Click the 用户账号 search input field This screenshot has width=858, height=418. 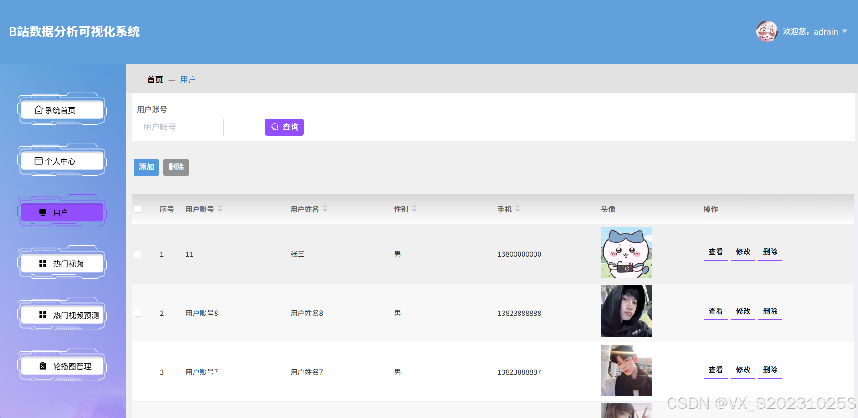point(180,127)
